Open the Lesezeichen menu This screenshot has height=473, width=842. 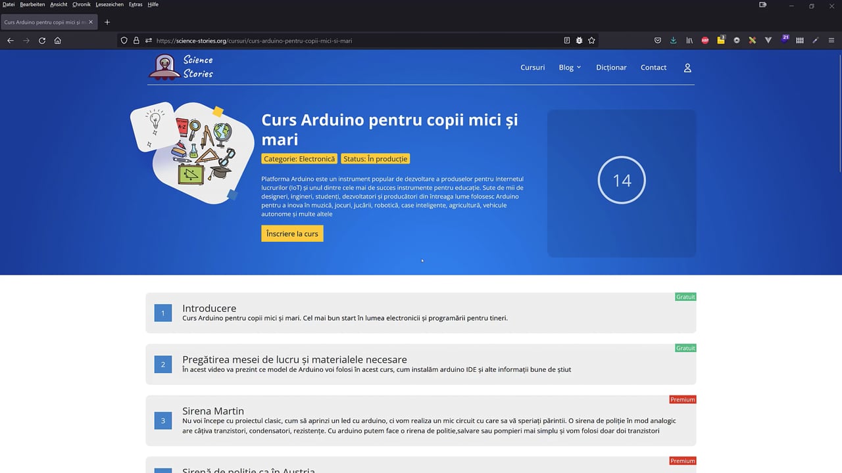(109, 5)
